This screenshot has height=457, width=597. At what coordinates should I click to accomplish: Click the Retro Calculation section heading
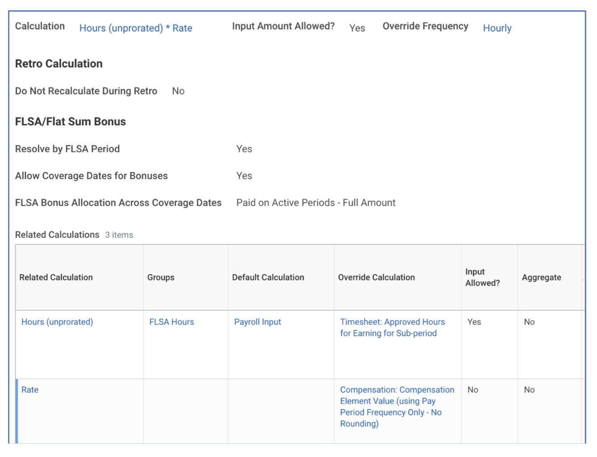pyautogui.click(x=59, y=64)
